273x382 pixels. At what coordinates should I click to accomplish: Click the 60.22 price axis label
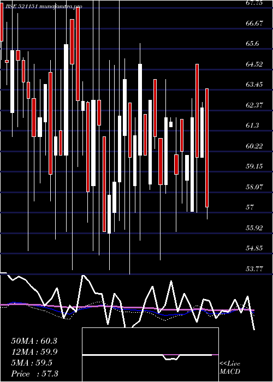[254, 146]
